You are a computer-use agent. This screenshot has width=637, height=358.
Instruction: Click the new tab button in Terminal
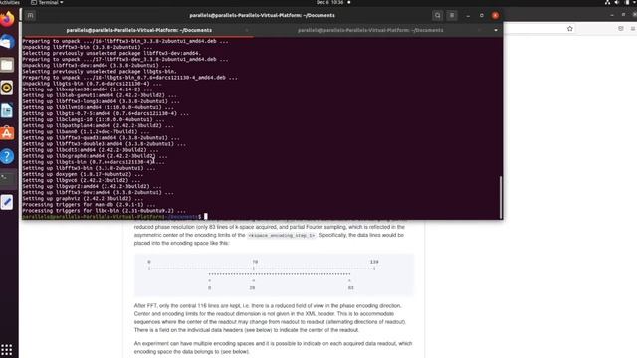coord(31,16)
